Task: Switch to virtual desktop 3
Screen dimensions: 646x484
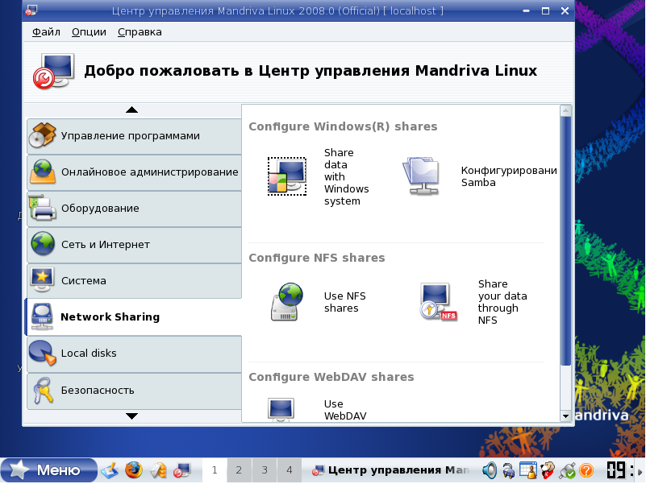Action: coord(264,470)
